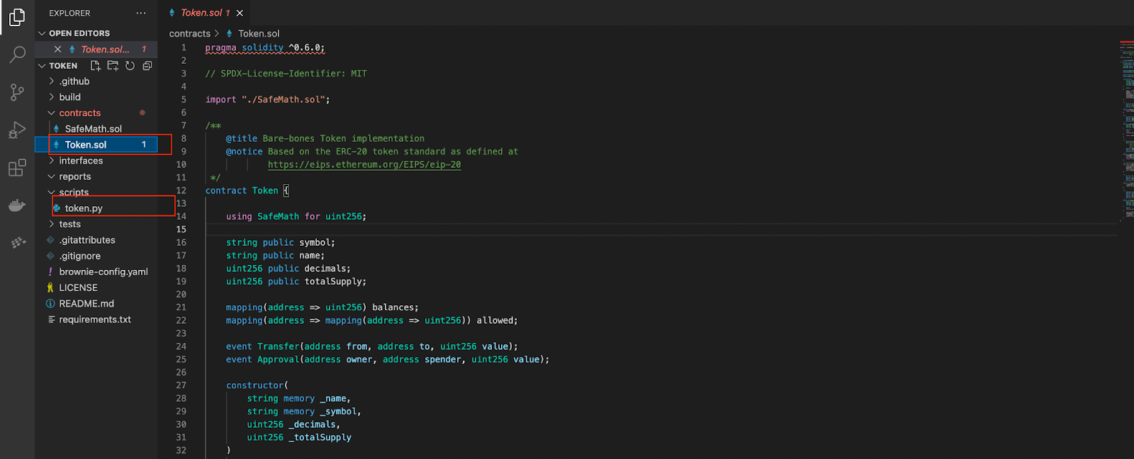
Task: Open the Search view icon
Action: click(x=17, y=55)
